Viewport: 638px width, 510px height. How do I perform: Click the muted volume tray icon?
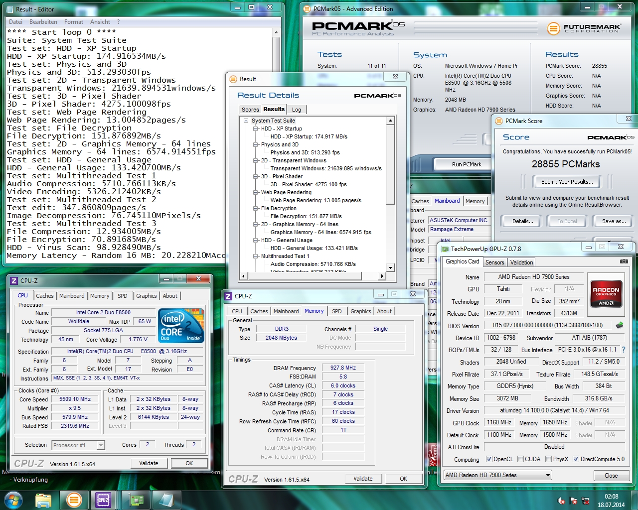[561, 501]
